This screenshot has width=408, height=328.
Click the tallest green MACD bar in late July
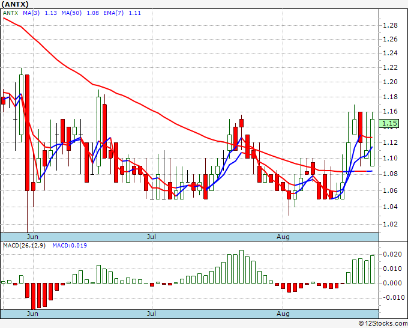click(x=241, y=267)
